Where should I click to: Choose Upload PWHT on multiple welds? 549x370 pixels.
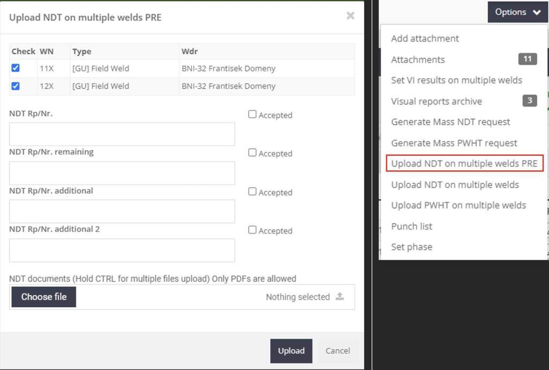click(x=458, y=205)
